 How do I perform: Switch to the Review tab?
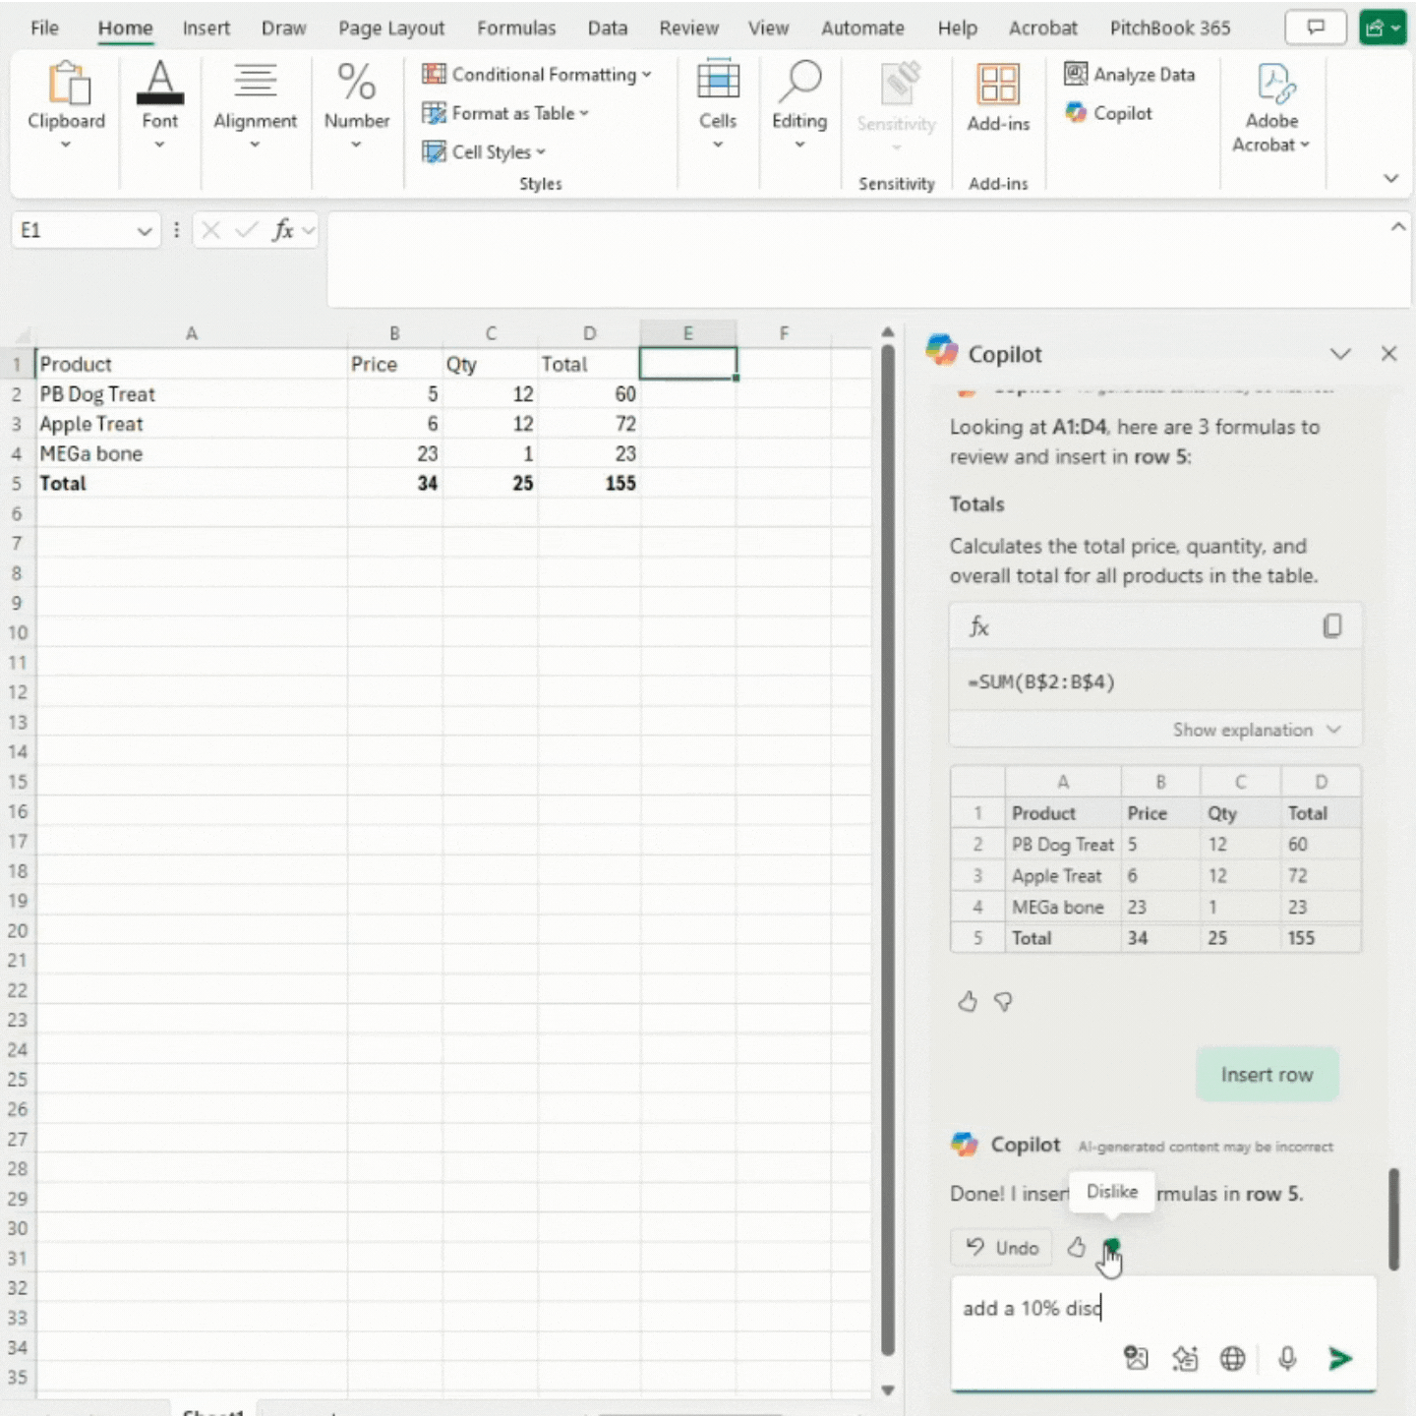[x=688, y=28]
